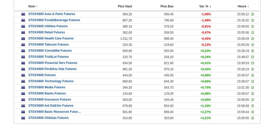Open the STOXX600 Futures index link
This screenshot has height=127, width=271.
[x=42, y=75]
